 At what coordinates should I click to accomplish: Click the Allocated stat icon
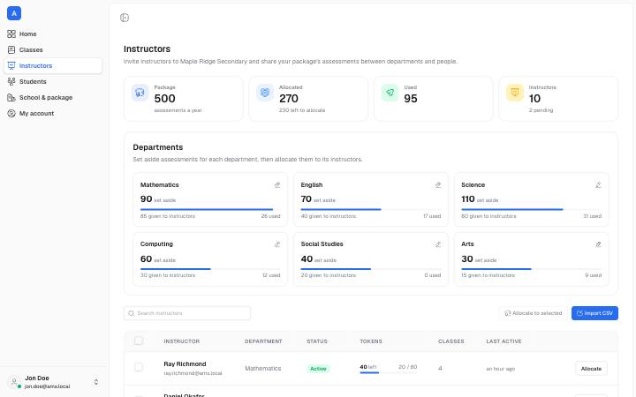click(265, 93)
